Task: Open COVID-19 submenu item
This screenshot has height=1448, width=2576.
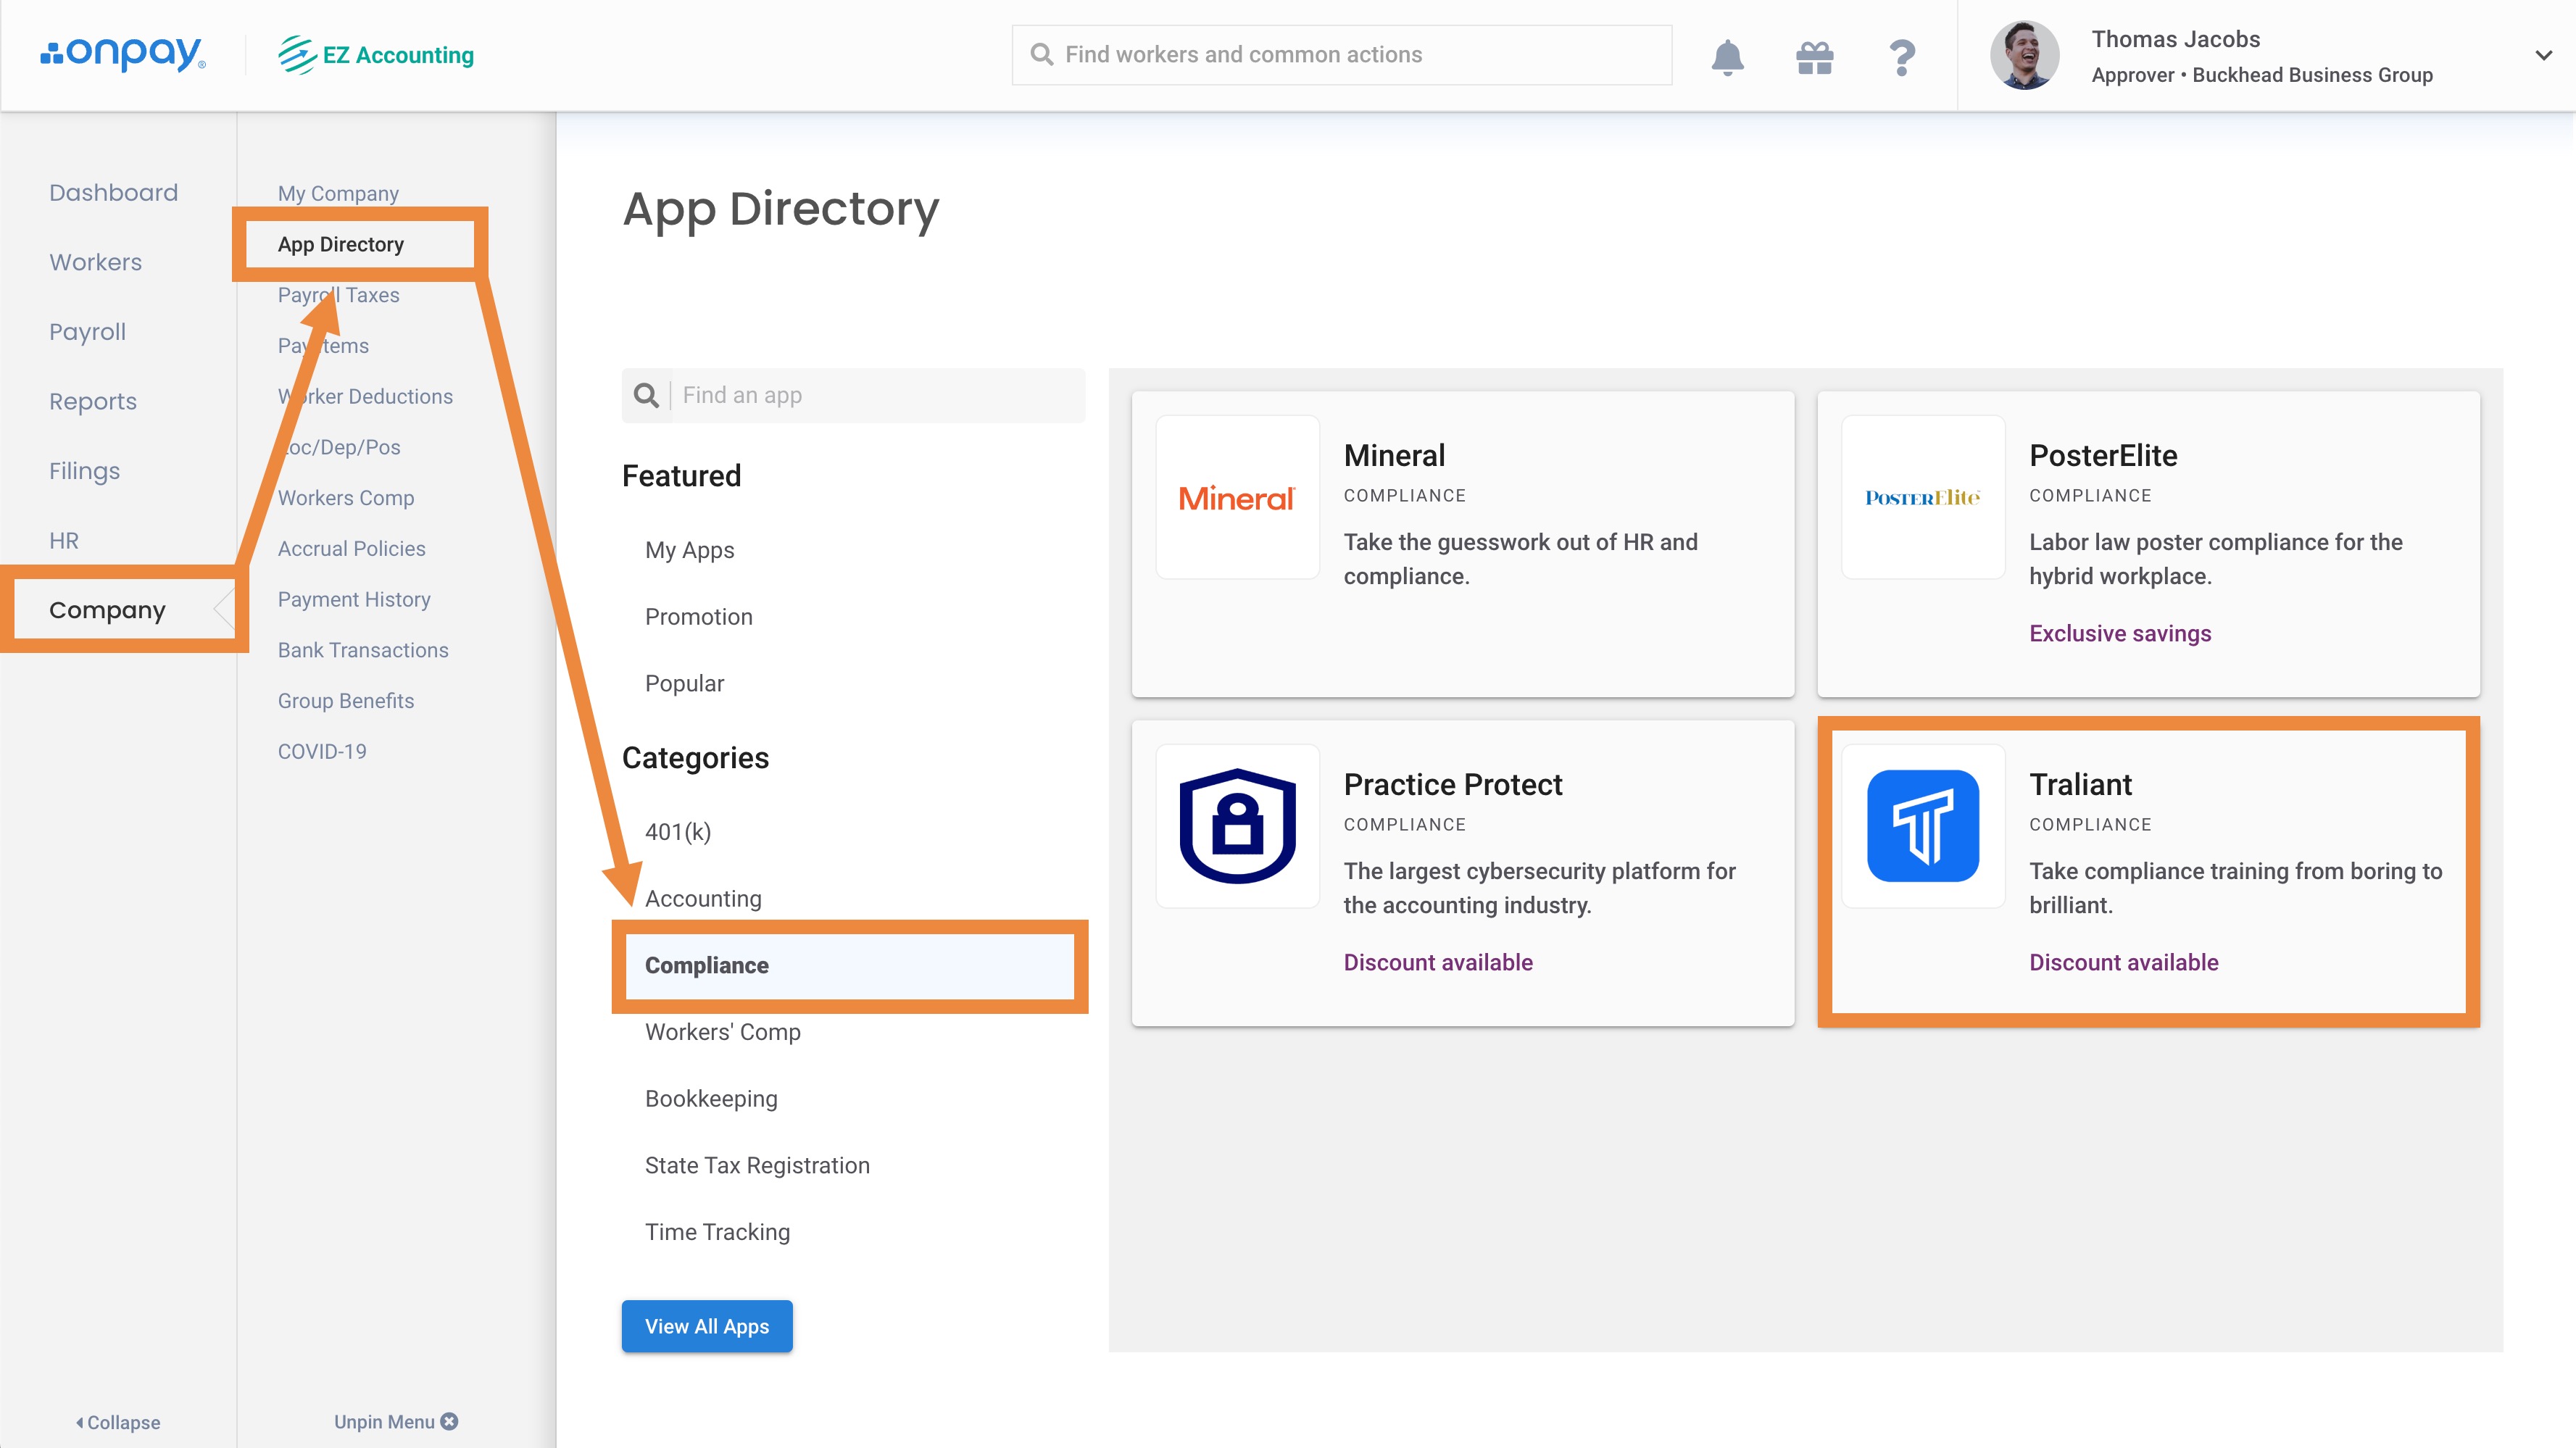Action: [x=322, y=751]
